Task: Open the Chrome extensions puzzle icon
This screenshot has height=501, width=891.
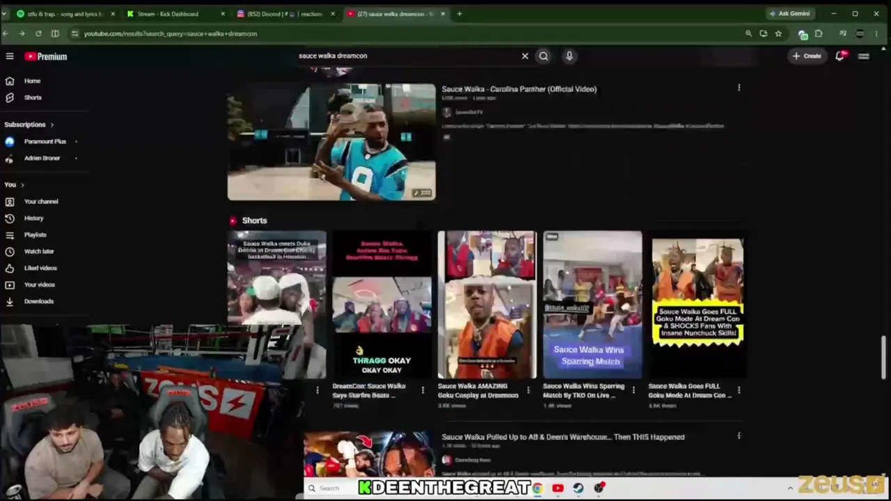Action: (819, 33)
